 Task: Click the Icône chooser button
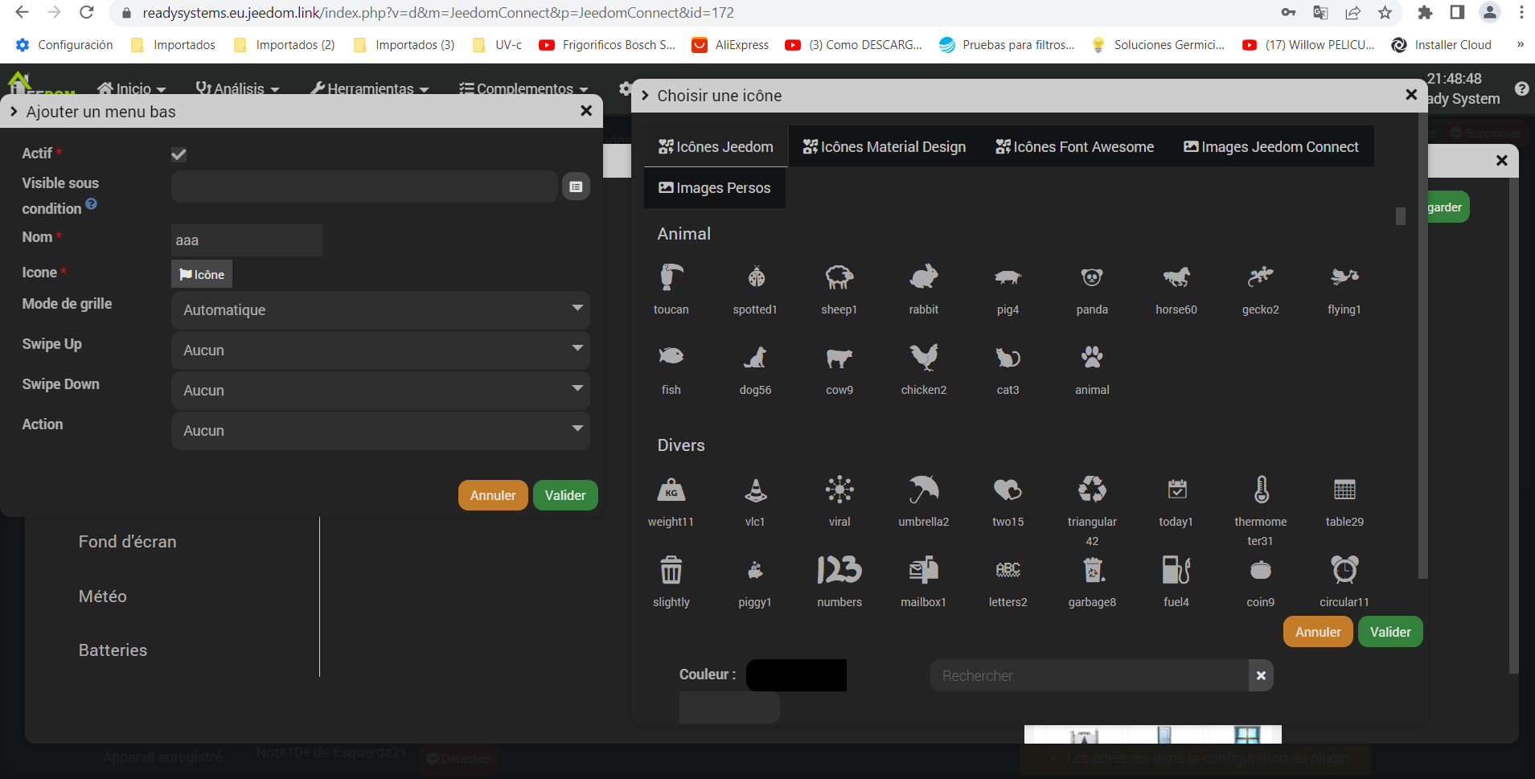(202, 274)
